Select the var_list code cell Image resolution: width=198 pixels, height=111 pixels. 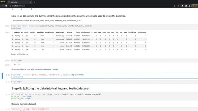tap(104, 109)
